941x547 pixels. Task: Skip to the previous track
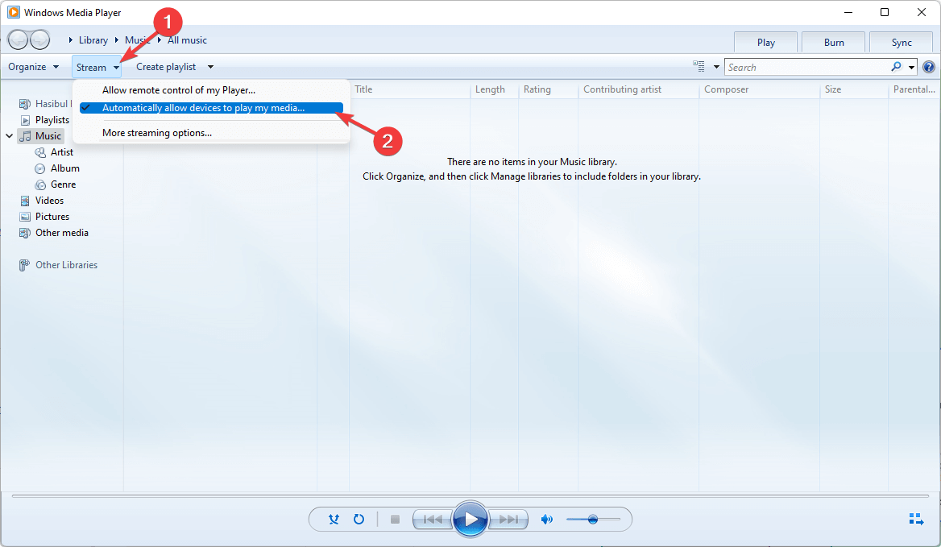pyautogui.click(x=433, y=520)
